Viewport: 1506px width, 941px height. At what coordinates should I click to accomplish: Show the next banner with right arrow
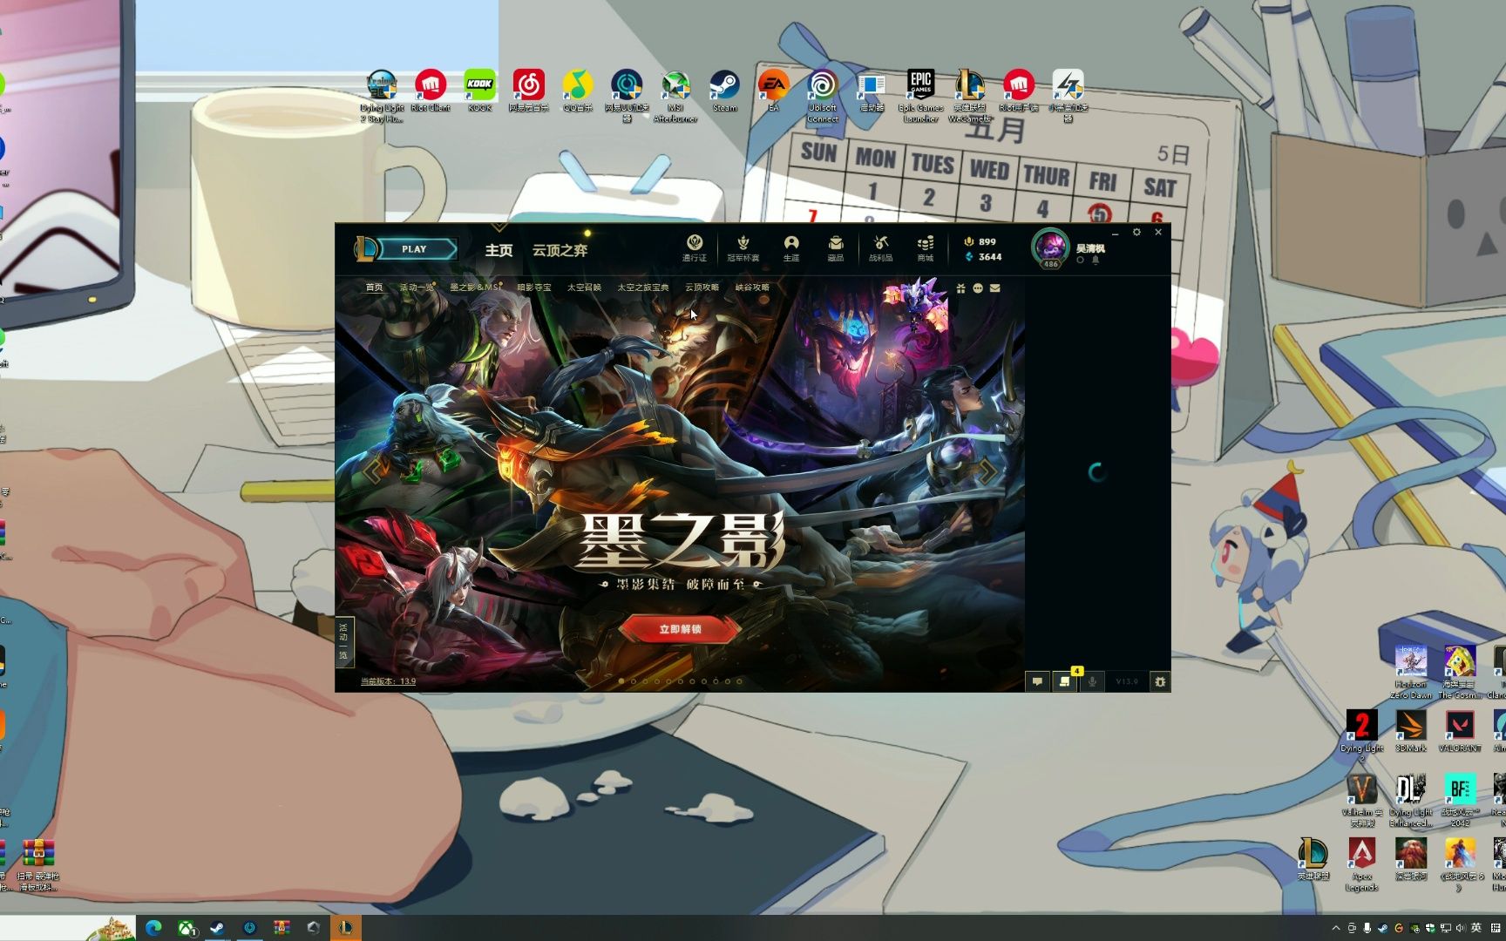tap(986, 471)
